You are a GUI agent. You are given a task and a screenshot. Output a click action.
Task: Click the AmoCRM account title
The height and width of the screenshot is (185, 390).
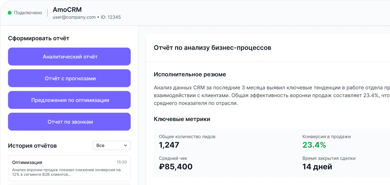67,10
